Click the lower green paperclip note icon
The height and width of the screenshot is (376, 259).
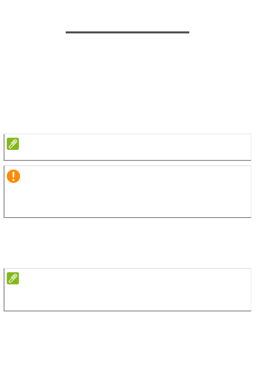point(13,278)
